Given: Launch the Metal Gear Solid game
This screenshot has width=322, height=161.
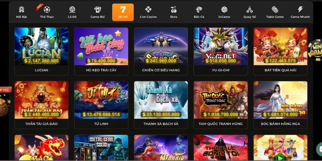Looking at the screenshot, I should (101, 148).
